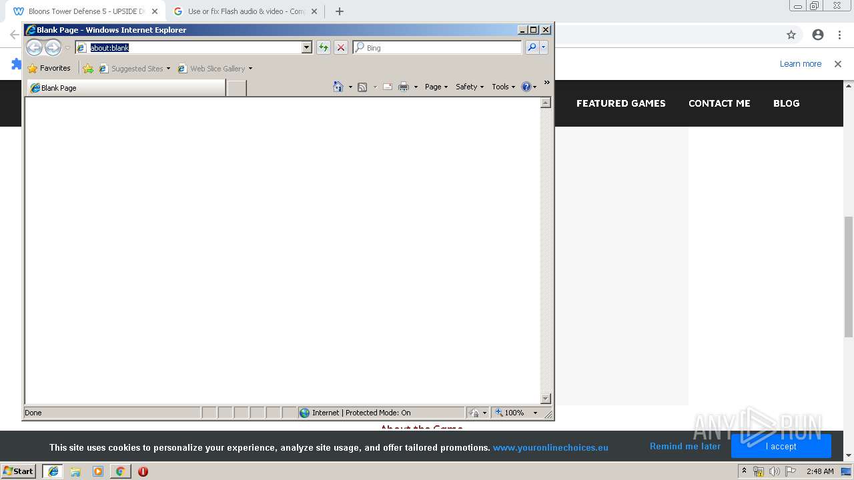
Task: Click the about:blank address bar field
Action: [188, 47]
